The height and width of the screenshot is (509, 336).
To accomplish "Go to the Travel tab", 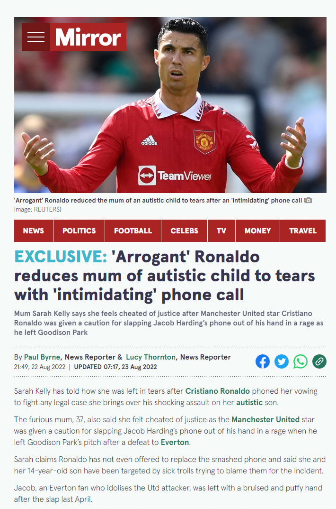I will point(303,231).
